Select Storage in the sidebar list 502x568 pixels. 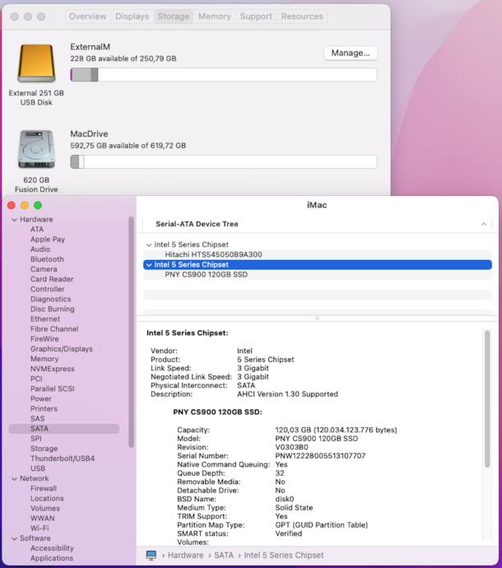pos(44,449)
